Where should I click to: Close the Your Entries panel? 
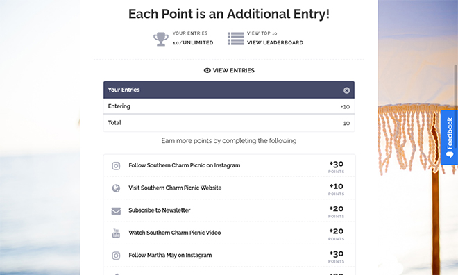click(x=346, y=90)
